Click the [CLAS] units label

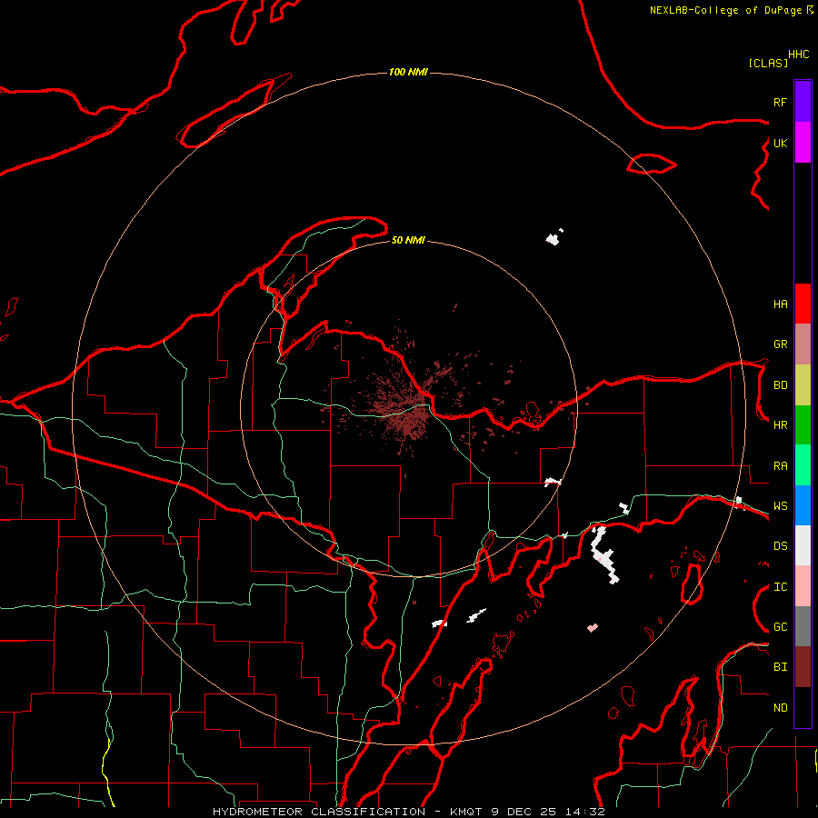click(x=768, y=63)
